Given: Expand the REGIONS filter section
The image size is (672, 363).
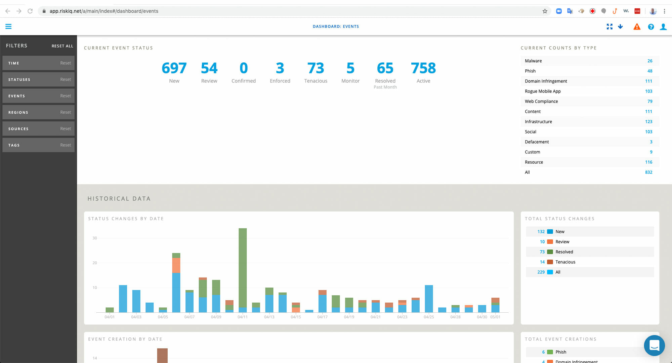Looking at the screenshot, I should click(x=38, y=112).
